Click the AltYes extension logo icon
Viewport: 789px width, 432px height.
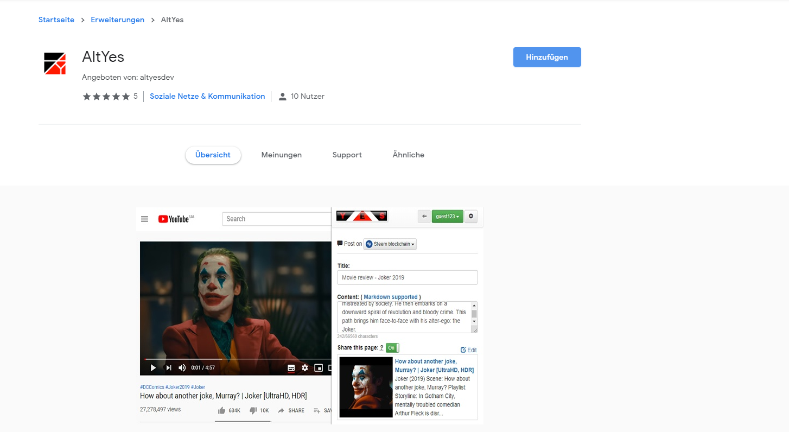pos(55,63)
